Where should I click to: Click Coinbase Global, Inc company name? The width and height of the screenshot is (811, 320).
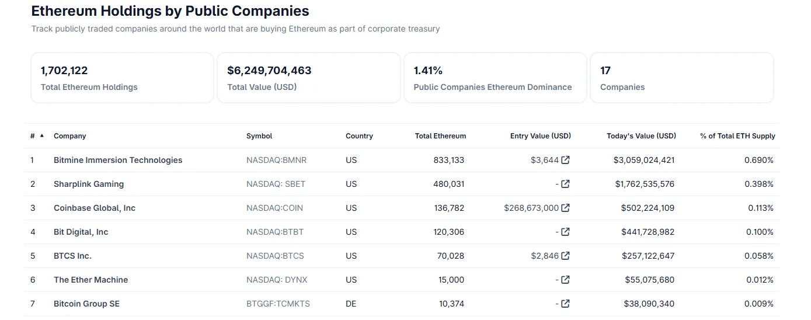coord(95,208)
